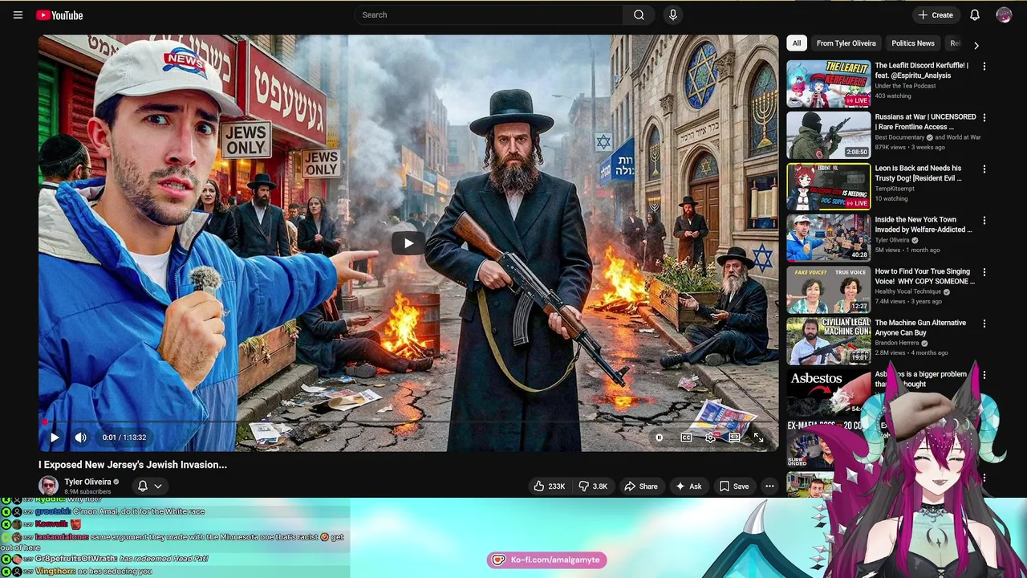Open the Russians at War thumbnail
1027x578 pixels.
click(828, 135)
